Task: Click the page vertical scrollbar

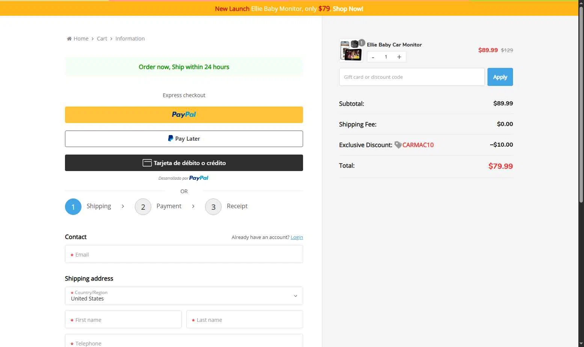Action: [581, 105]
